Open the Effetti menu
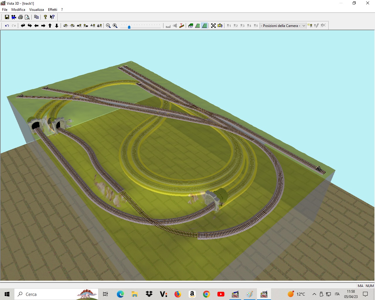Screen dimensions: 375x300 [52, 10]
